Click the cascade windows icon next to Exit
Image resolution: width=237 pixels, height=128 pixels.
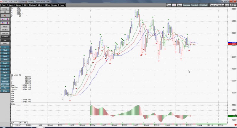pyautogui.click(x=231, y=5)
